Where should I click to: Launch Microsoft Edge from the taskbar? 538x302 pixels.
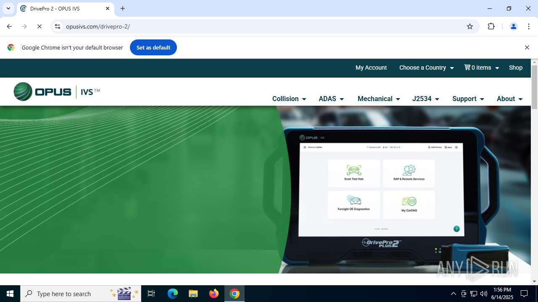click(173, 294)
